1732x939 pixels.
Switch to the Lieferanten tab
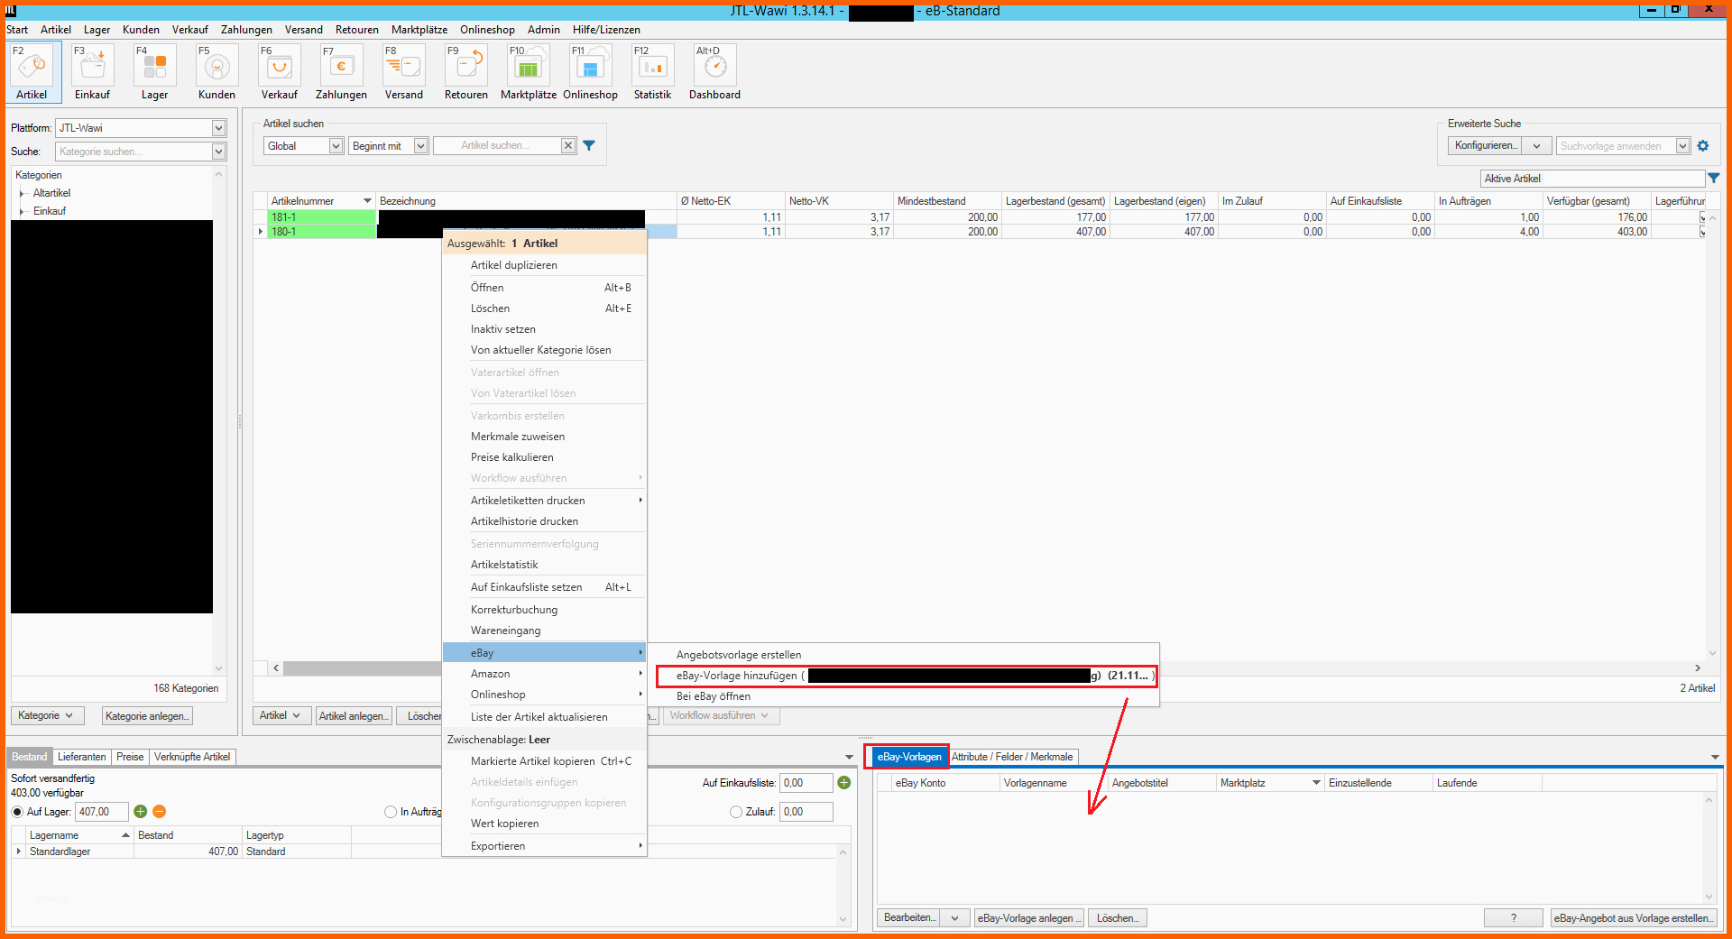tap(81, 757)
